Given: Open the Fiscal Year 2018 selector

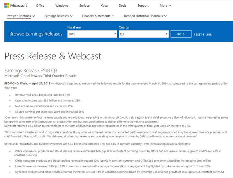Looking at the screenshot, I should pyautogui.click(x=92, y=34).
